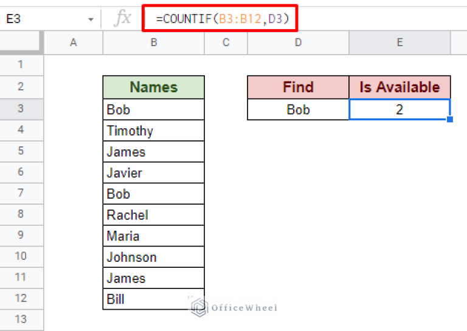Open the Name box dropdown arrow

[x=91, y=19]
